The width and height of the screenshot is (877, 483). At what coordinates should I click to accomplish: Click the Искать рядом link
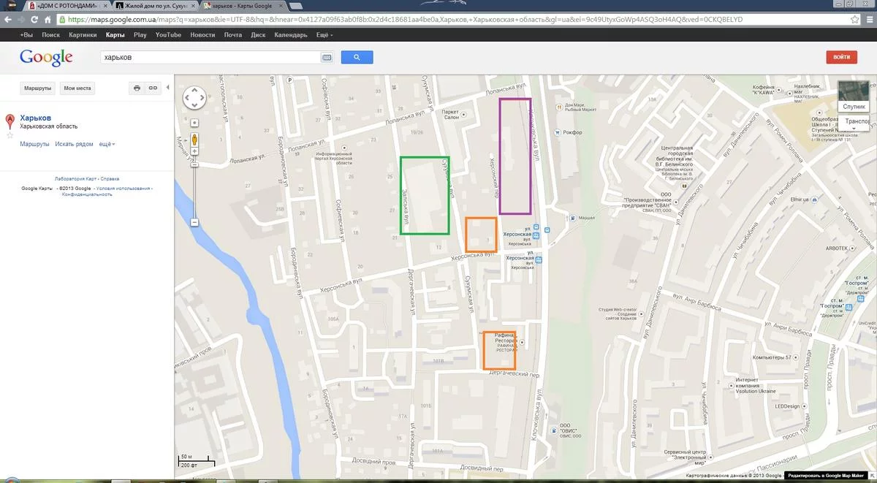tap(74, 145)
